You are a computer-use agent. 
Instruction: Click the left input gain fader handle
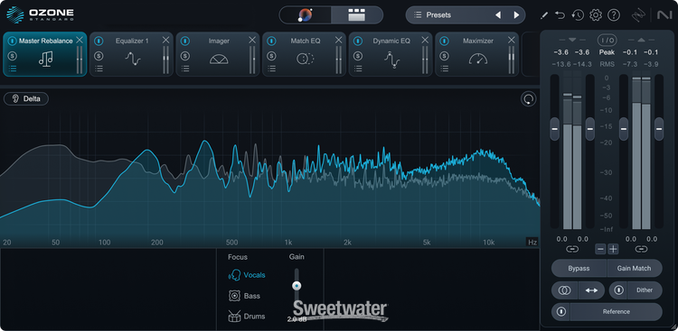coord(555,129)
